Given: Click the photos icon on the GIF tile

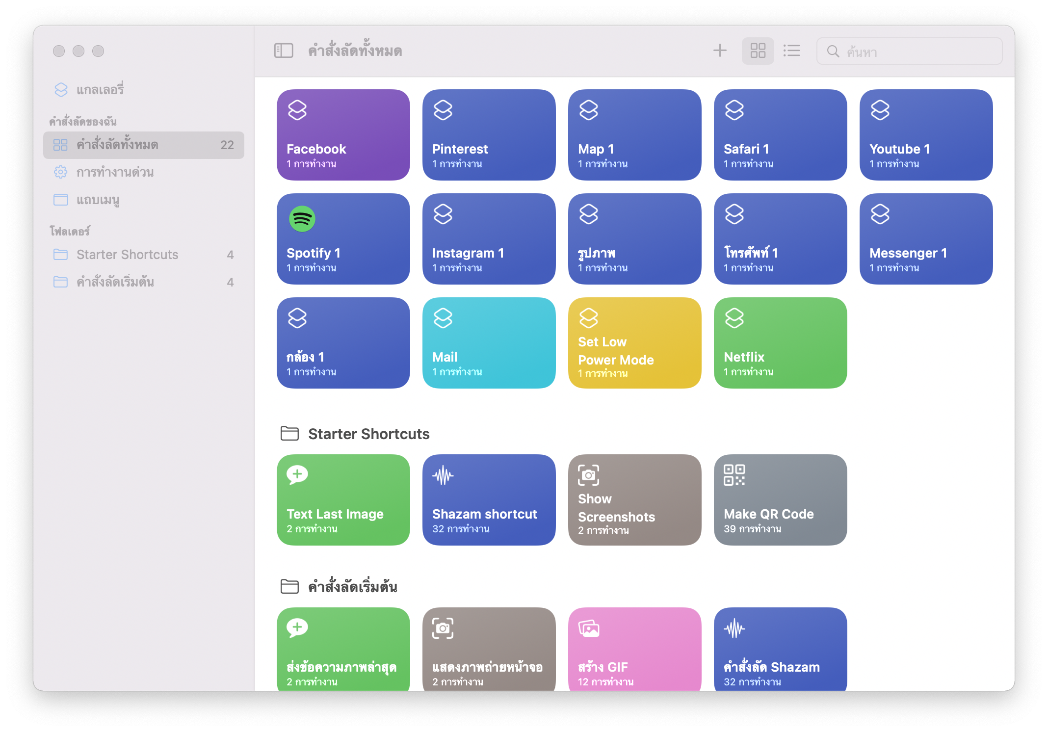Looking at the screenshot, I should pyautogui.click(x=588, y=628).
